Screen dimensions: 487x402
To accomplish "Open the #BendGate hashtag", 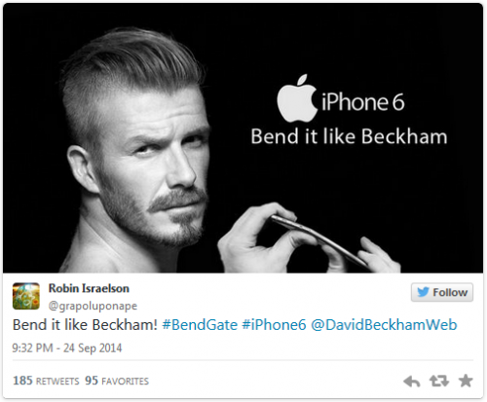I will 200,325.
